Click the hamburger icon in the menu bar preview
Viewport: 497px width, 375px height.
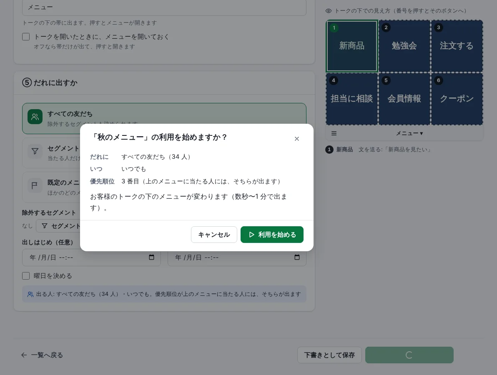(334, 133)
